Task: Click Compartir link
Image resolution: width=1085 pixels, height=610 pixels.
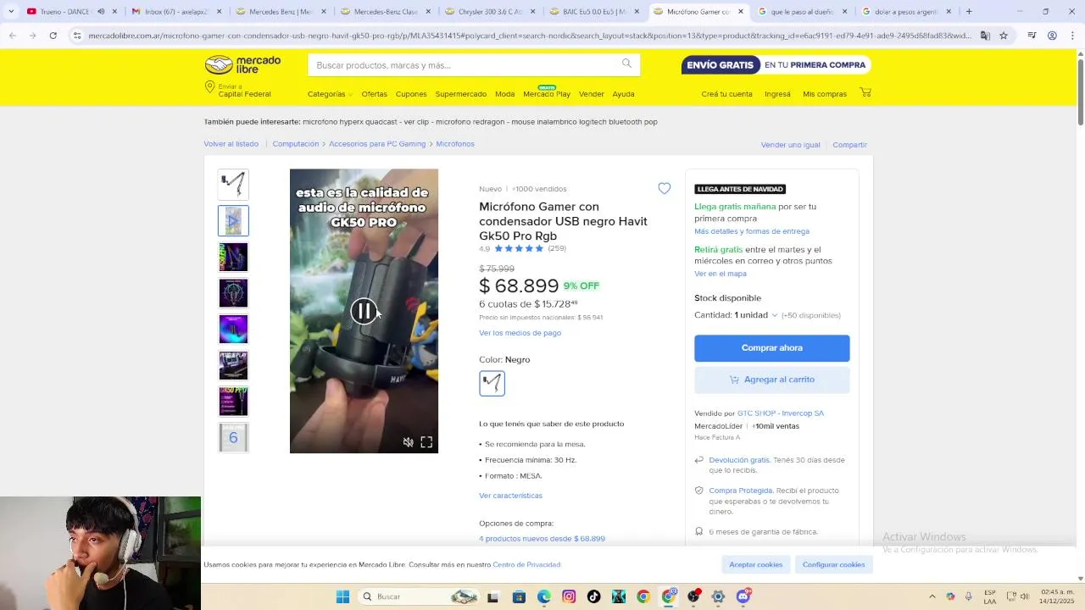Action: point(849,145)
